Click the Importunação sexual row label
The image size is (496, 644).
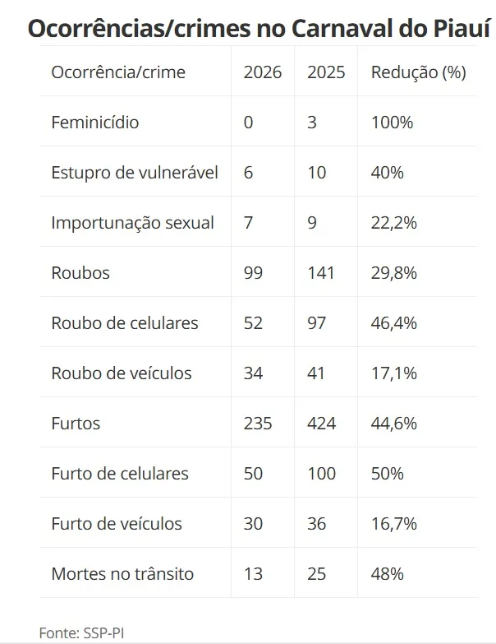tap(132, 223)
